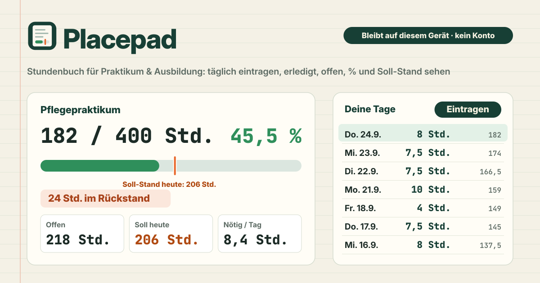The width and height of the screenshot is (540, 283).
Task: Click the Fr. 18.9. day row
Action: [423, 208]
